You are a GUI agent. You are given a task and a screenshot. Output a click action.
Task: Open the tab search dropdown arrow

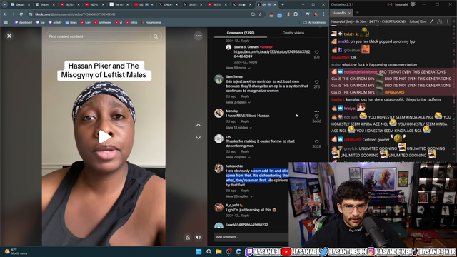[x=5, y=5]
